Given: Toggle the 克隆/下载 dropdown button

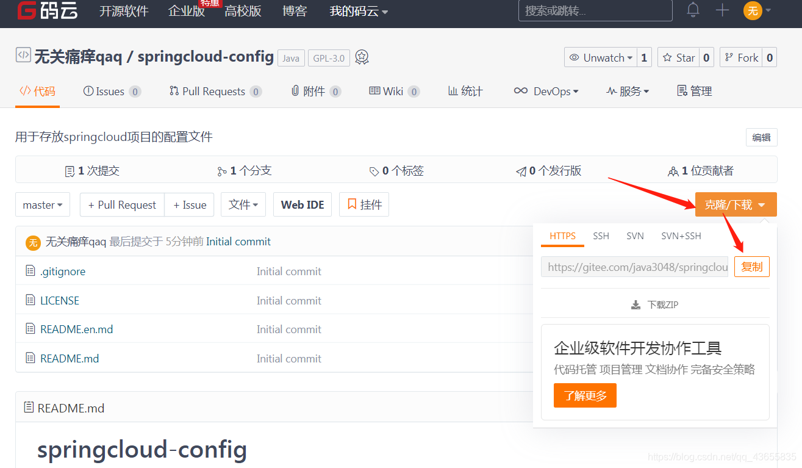Looking at the screenshot, I should [x=736, y=205].
